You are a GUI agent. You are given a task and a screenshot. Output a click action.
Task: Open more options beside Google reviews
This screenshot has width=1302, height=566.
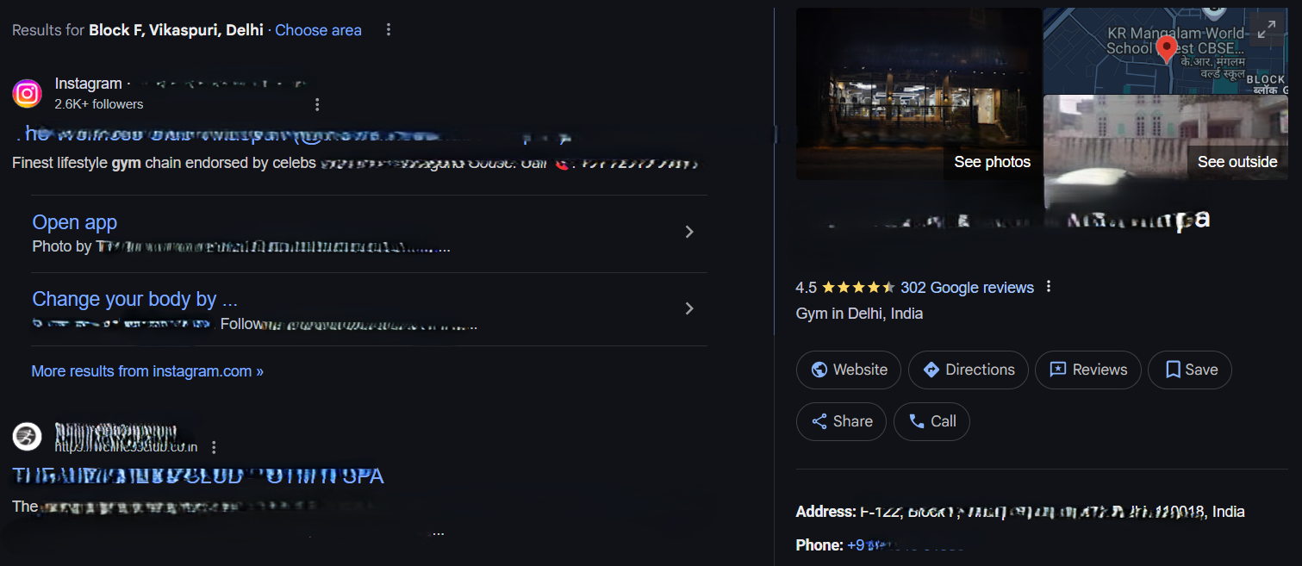[x=1049, y=287]
